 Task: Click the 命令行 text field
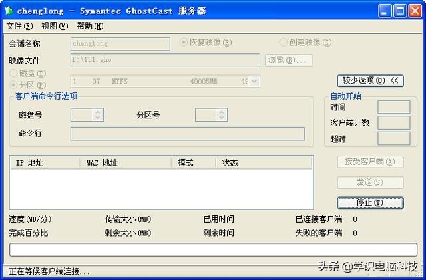(x=188, y=134)
